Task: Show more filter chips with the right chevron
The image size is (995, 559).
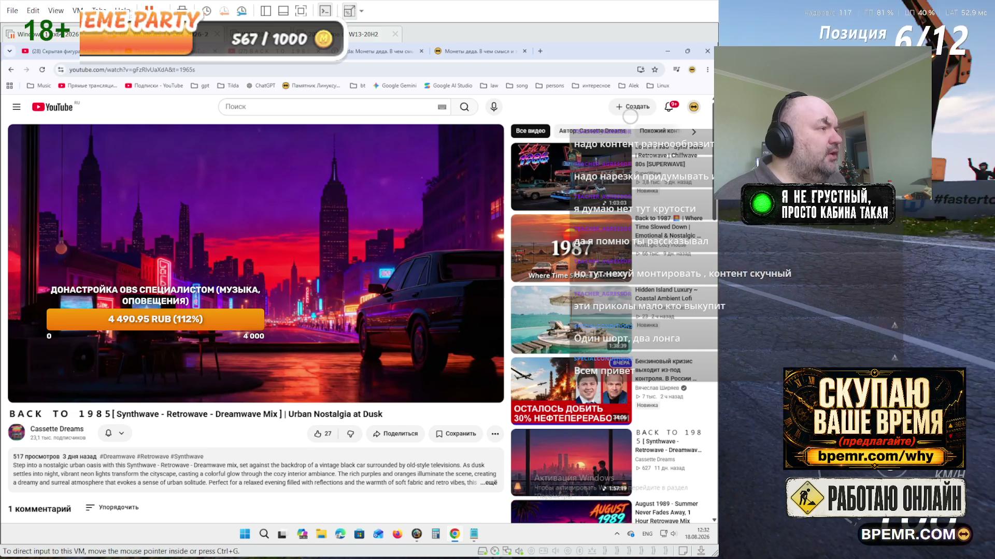Action: pyautogui.click(x=694, y=131)
